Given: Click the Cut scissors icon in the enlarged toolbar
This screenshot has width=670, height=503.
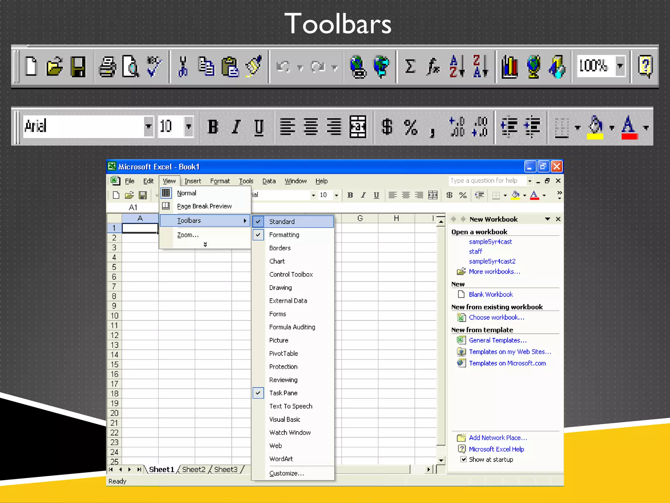Looking at the screenshot, I should 183,66.
